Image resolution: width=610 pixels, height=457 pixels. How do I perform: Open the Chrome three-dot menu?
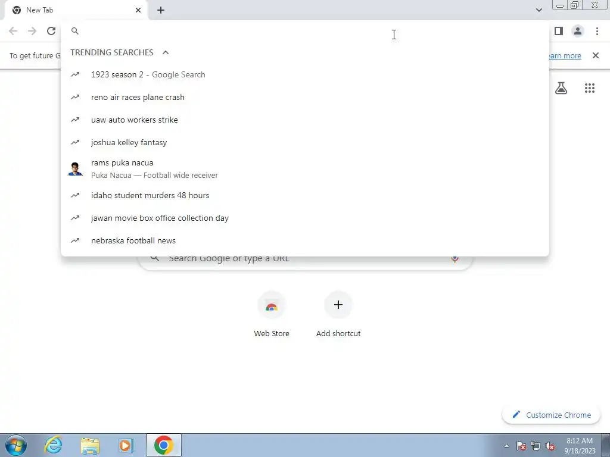coord(597,31)
